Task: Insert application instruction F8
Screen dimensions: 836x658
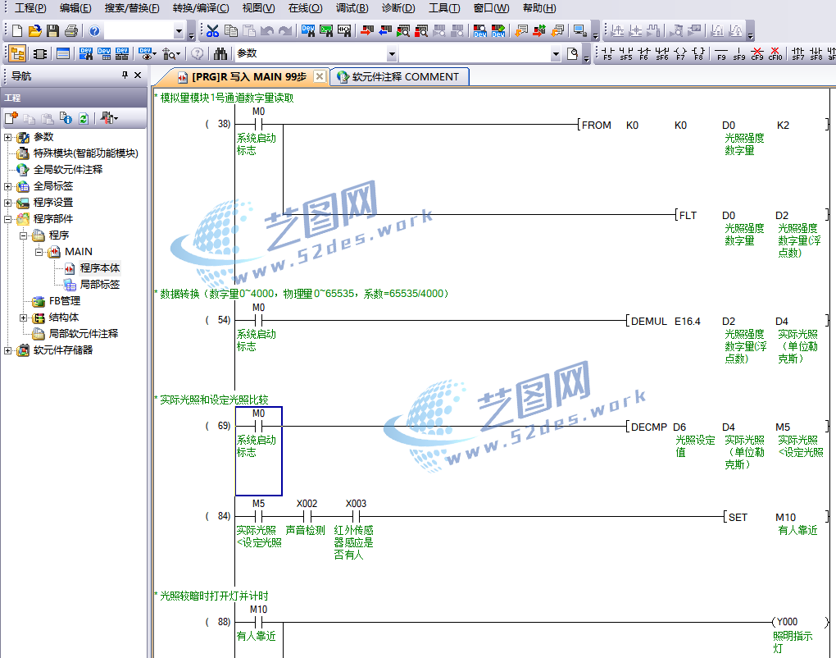Action: coord(698,53)
